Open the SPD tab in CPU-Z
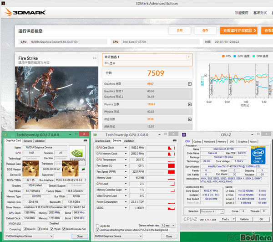Image resolution: width=273 pixels, height=242 pixels. [x=232, y=142]
